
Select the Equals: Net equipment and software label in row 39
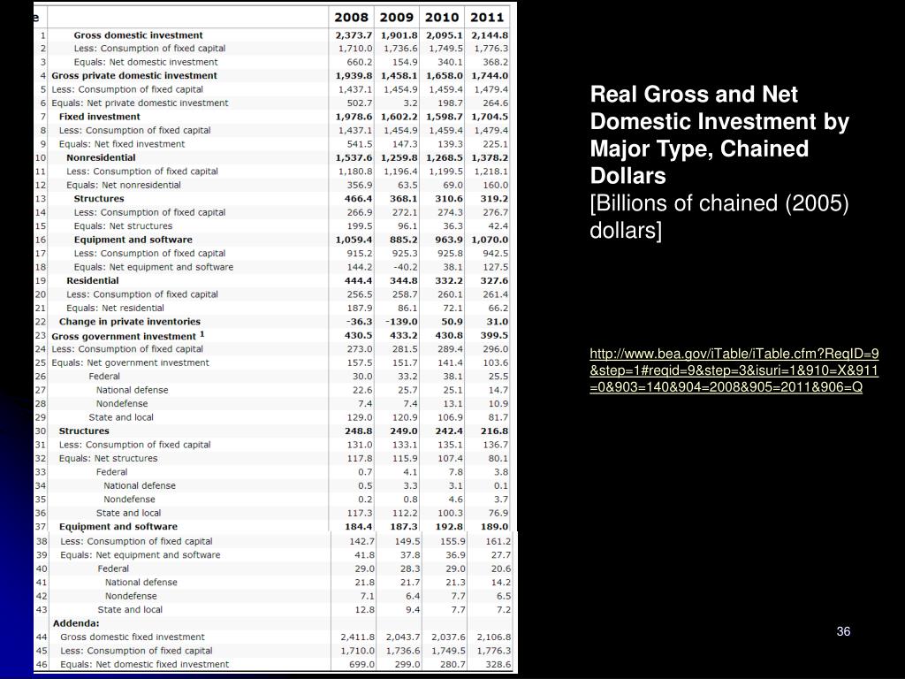pyautogui.click(x=141, y=555)
